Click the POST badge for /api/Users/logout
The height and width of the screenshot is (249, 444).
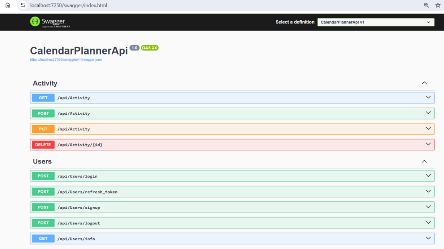coord(43,223)
